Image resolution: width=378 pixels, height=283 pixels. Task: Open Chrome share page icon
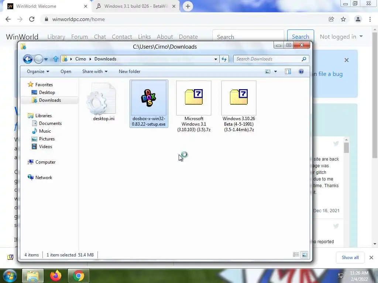click(x=331, y=19)
